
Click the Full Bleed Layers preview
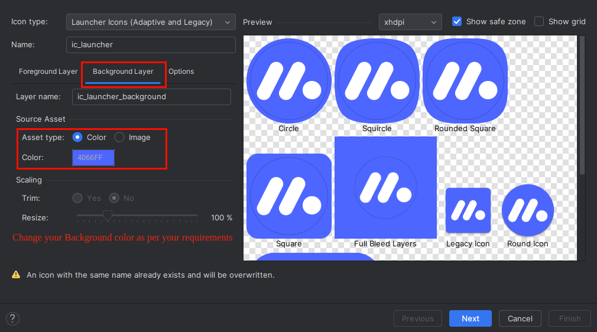(385, 187)
